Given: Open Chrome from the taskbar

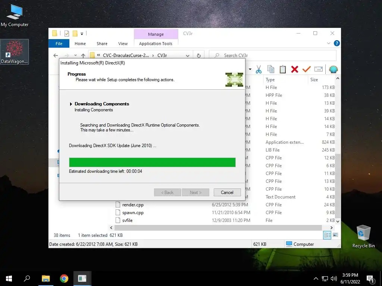Looking at the screenshot, I should [64, 279].
